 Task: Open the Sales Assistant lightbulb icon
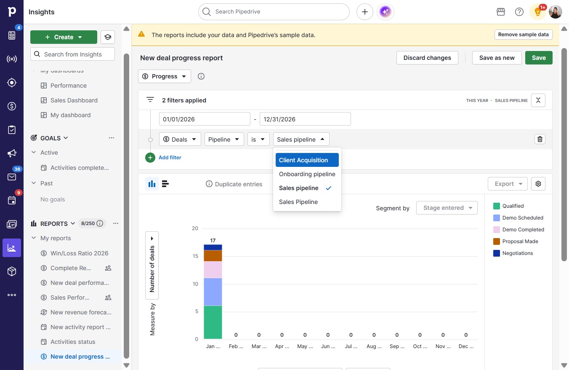(537, 12)
